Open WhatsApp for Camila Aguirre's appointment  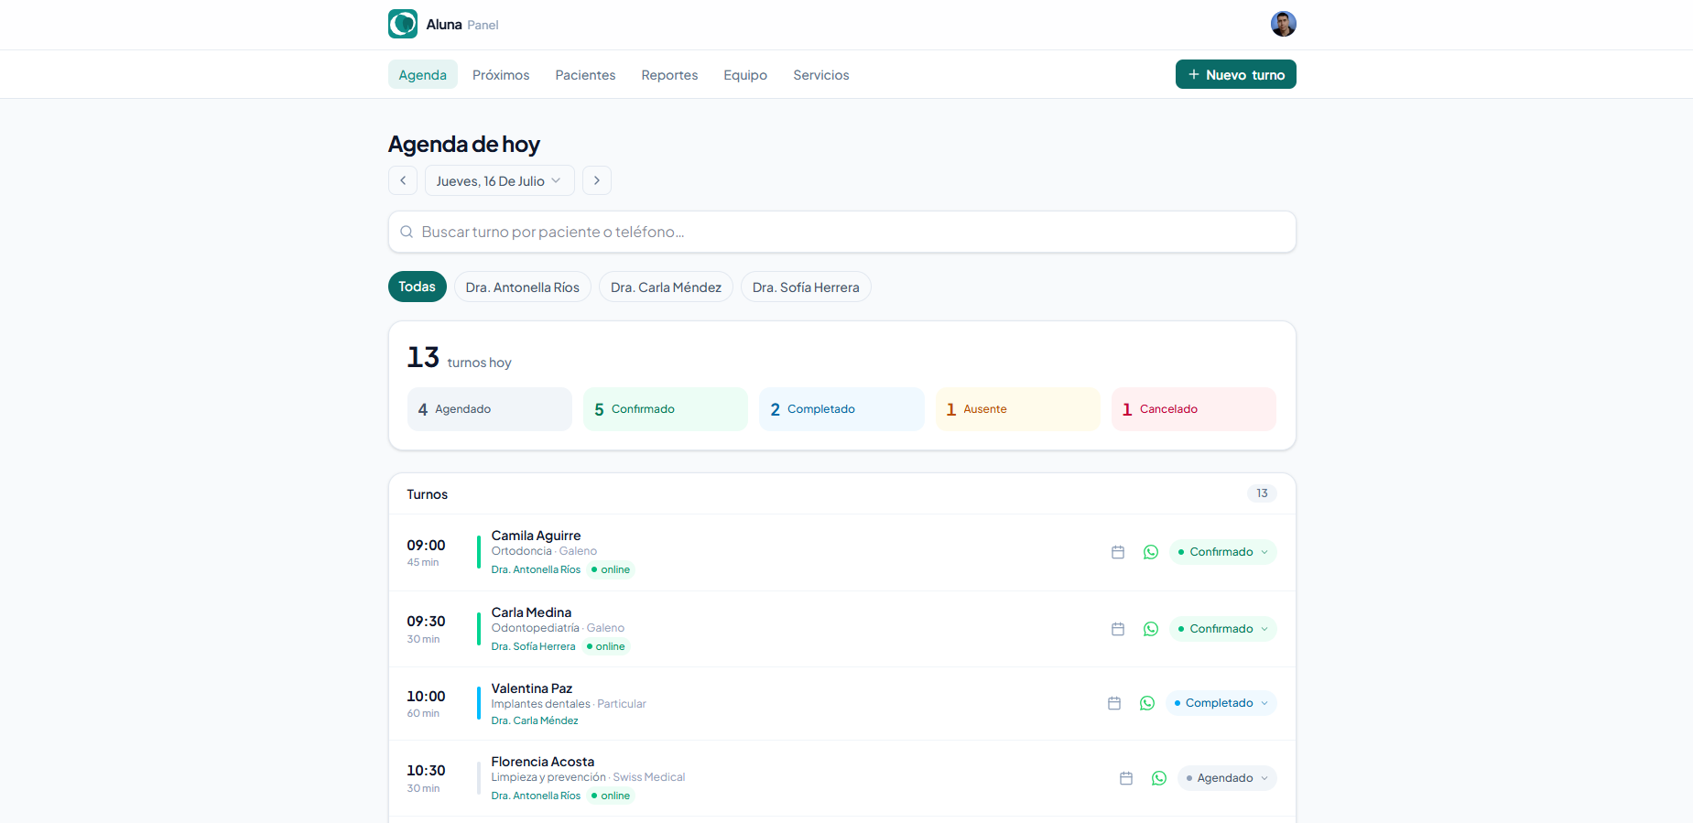1151,552
